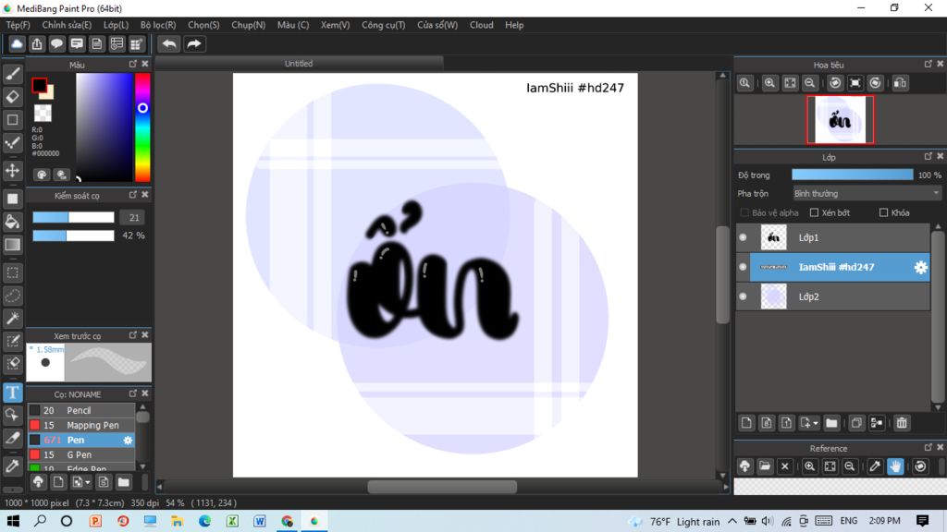947x532 pixels.
Task: Click the Undo arrow
Action: [x=169, y=44]
